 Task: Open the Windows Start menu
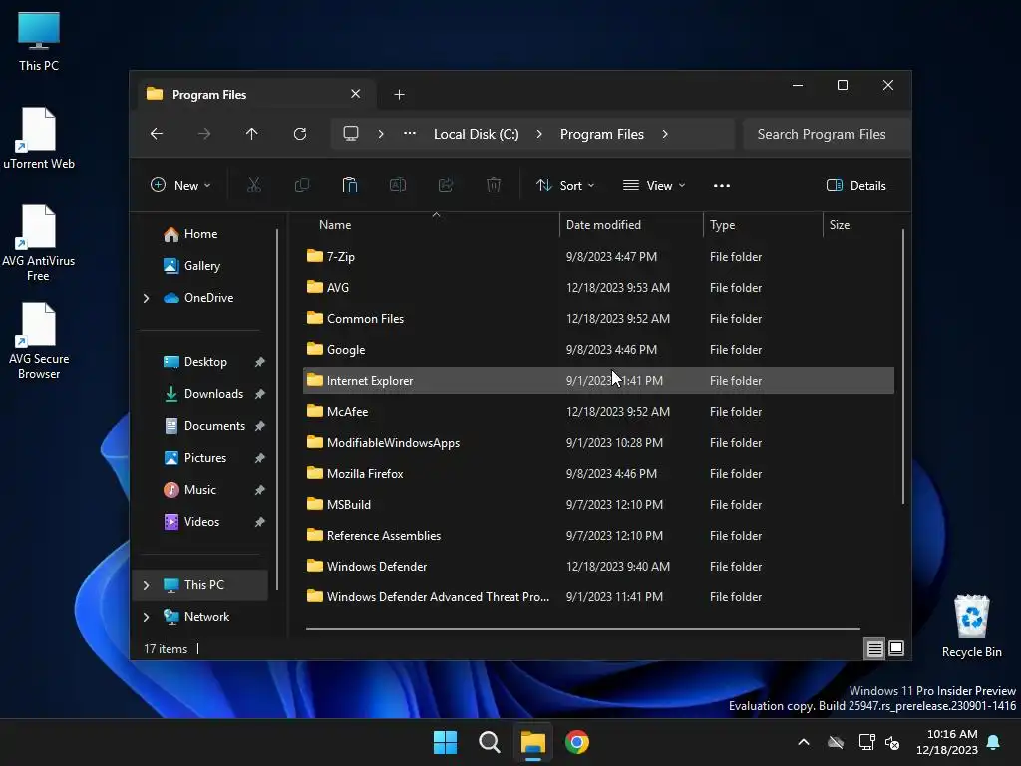pyautogui.click(x=446, y=742)
